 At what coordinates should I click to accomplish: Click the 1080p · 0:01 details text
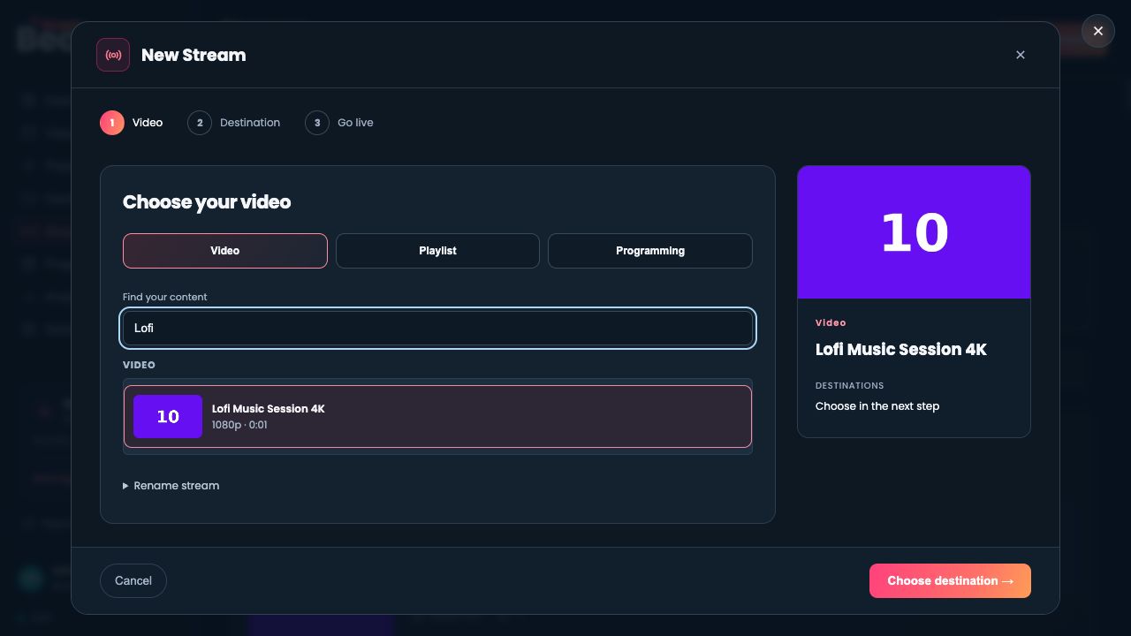coord(239,425)
